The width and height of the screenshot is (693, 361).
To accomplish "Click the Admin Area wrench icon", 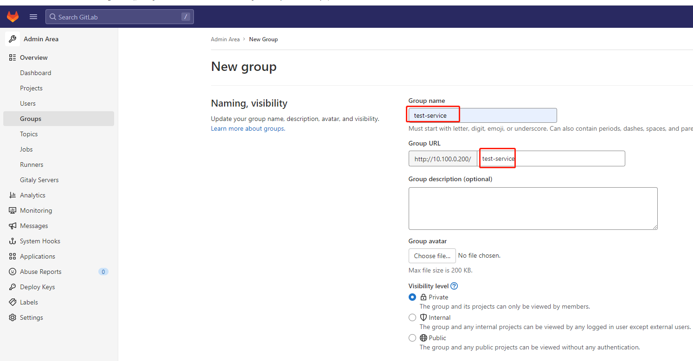I will (x=13, y=39).
